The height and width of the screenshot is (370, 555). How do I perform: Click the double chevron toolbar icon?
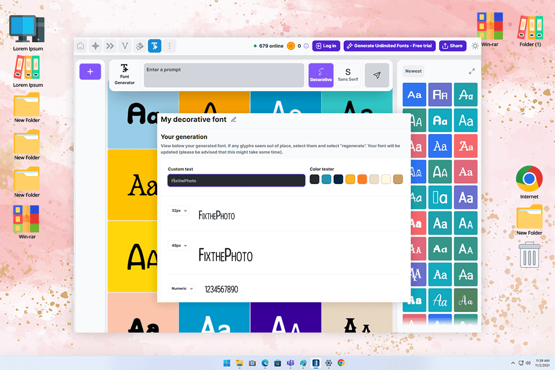tap(110, 46)
